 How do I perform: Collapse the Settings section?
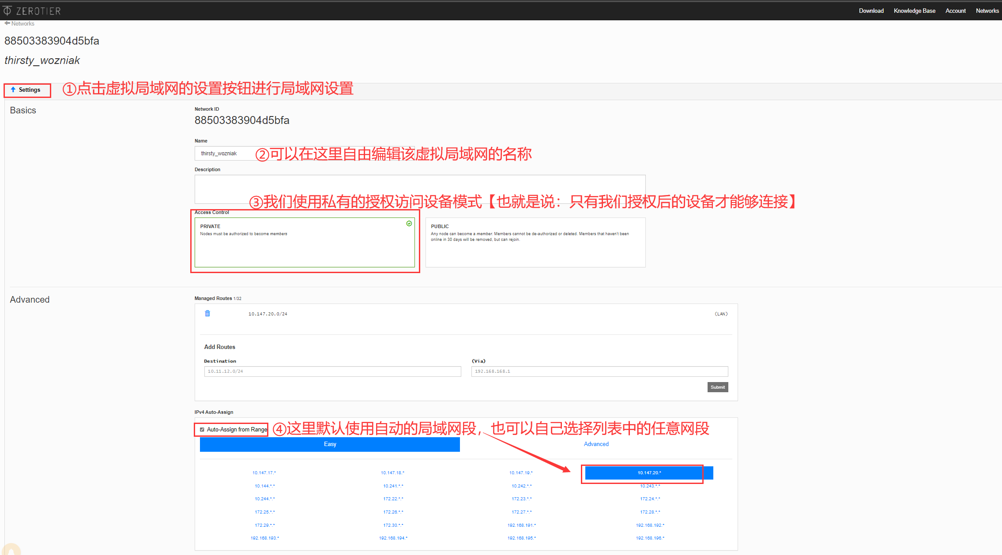(x=26, y=90)
